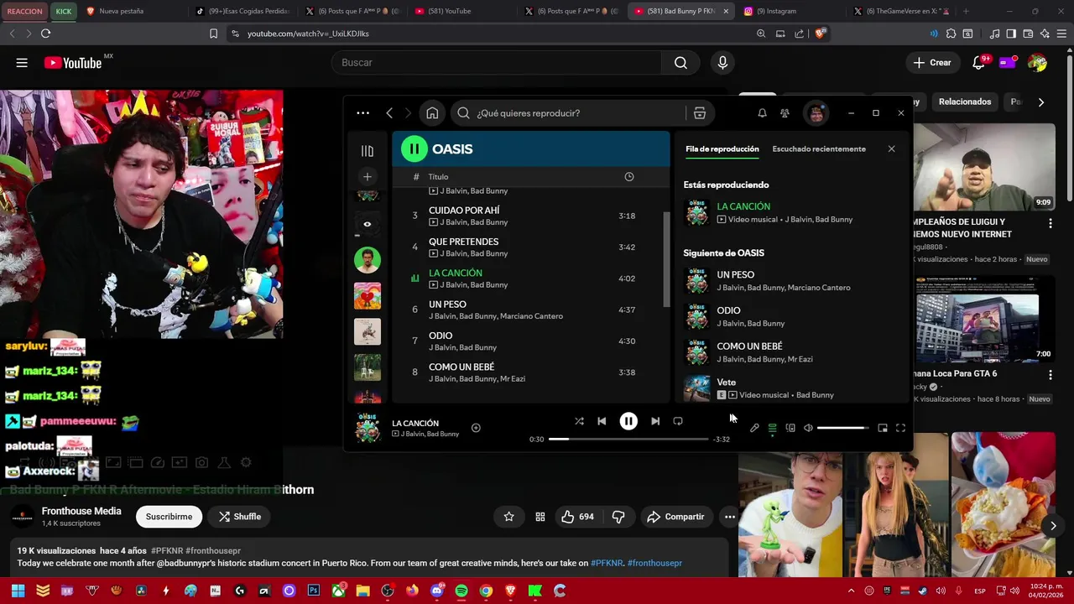Skip to previous track in Spotify
The image size is (1074, 604).
point(602,421)
